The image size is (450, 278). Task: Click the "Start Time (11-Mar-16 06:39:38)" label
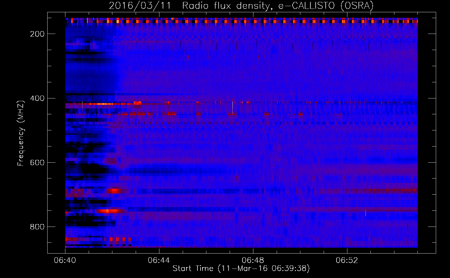point(241,269)
